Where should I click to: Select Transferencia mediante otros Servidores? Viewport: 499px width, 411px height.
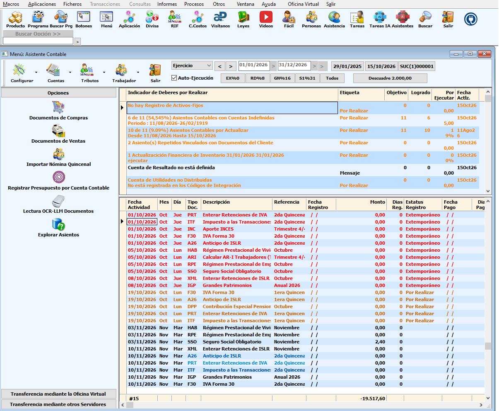pyautogui.click(x=58, y=404)
